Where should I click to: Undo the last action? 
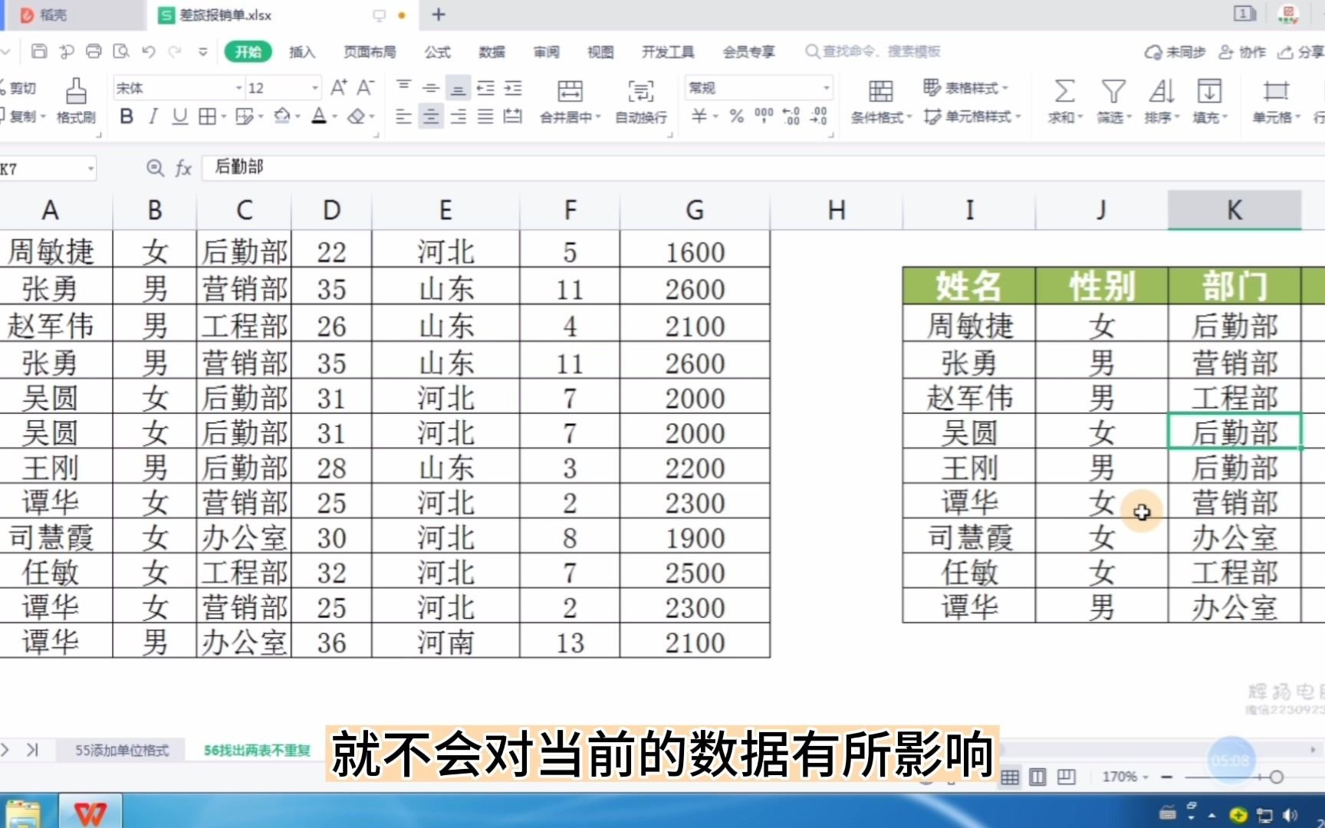pyautogui.click(x=149, y=52)
